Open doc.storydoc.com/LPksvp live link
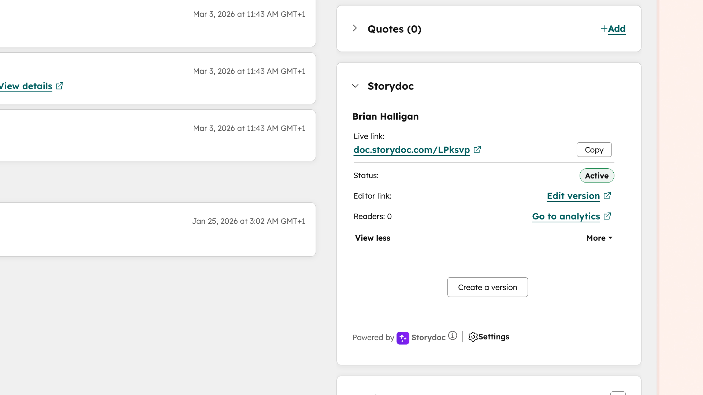This screenshot has width=703, height=395. click(x=412, y=150)
